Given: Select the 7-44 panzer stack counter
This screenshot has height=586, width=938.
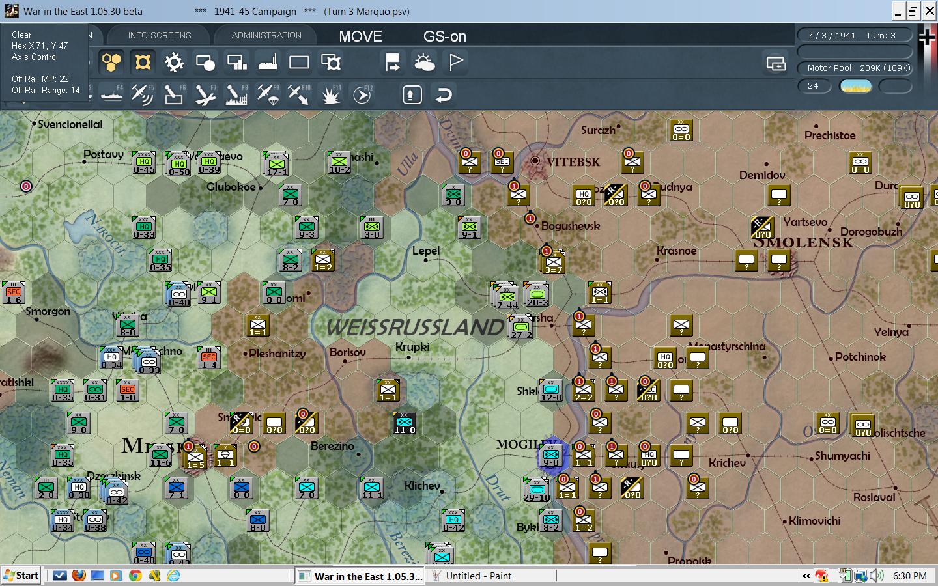Looking at the screenshot, I should click(507, 296).
